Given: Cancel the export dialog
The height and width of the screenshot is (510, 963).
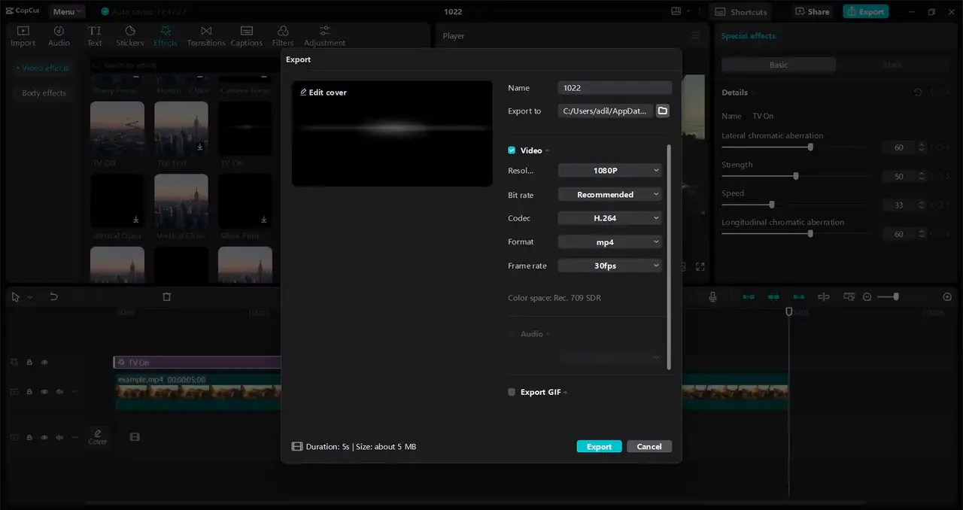Looking at the screenshot, I should pos(649,446).
